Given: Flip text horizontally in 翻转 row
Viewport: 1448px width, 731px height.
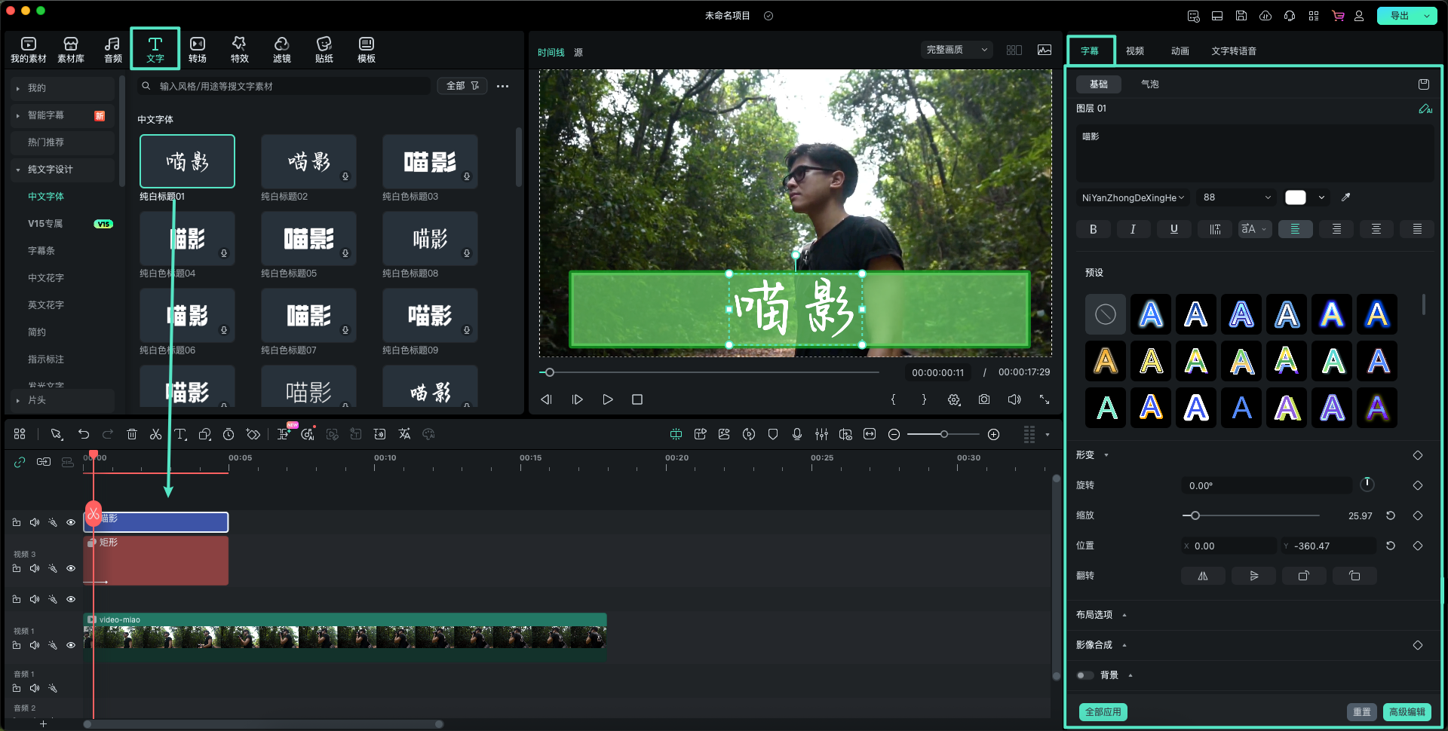Looking at the screenshot, I should point(1203,576).
